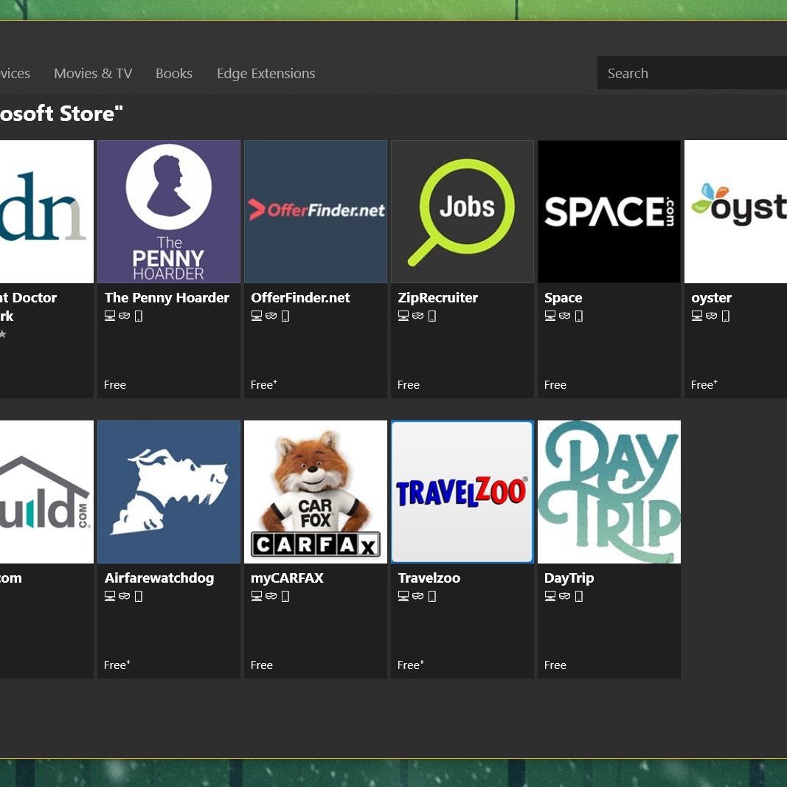Click the OfferFinder.net title text
Viewport: 787px width, 787px height.
300,298
